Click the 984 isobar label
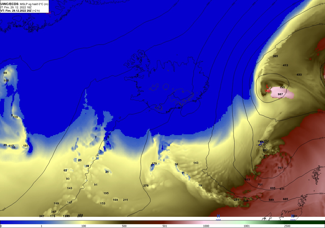Viewport: 325px width, 228px height. click(321, 193)
